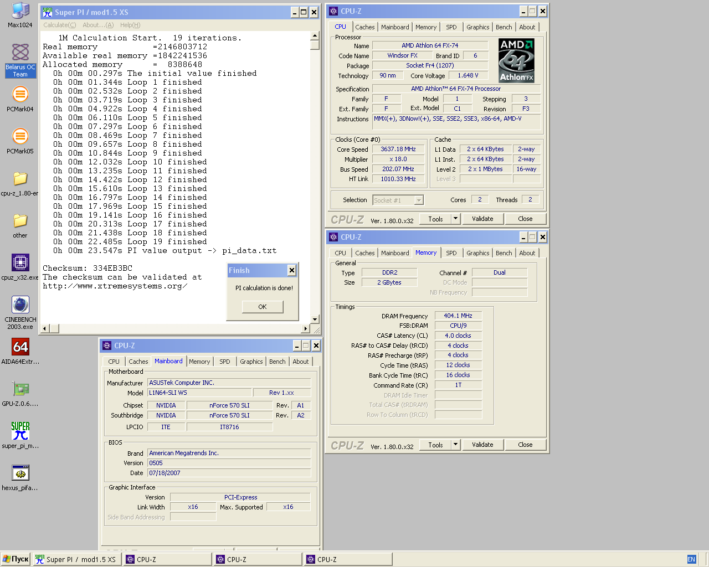
Task: Click the xtremesystems.org URL text
Action: click(115, 286)
